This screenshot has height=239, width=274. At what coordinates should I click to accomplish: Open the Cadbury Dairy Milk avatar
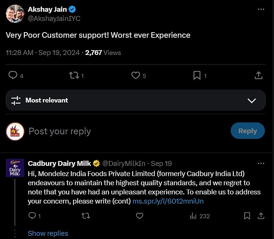[15, 168]
